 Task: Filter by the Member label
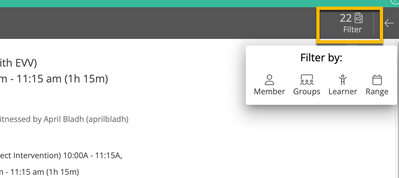coord(269,92)
